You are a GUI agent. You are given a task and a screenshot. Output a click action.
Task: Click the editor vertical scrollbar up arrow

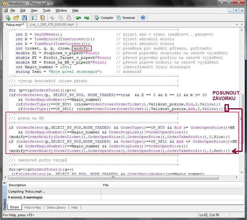pyautogui.click(x=242, y=30)
